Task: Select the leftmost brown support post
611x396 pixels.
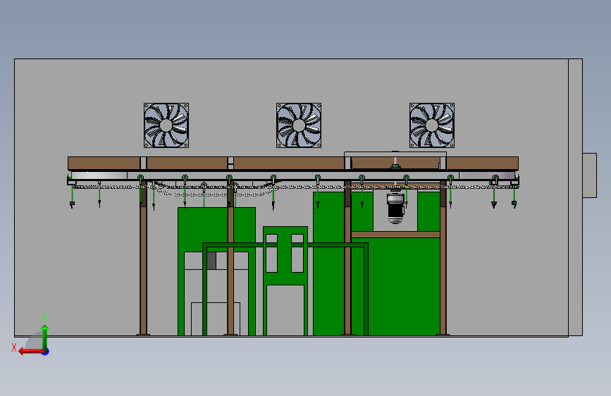Action: (x=143, y=257)
